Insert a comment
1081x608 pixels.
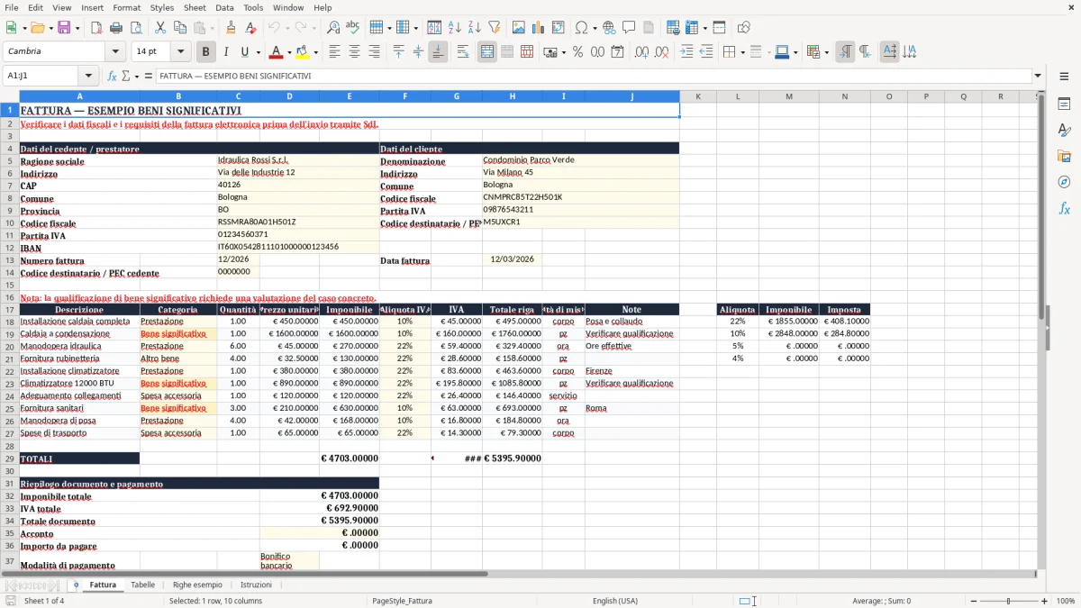pos(629,28)
